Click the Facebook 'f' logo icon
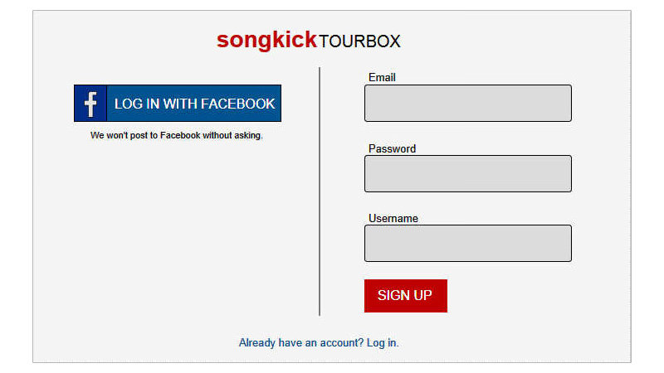664x373 pixels. 90,103
